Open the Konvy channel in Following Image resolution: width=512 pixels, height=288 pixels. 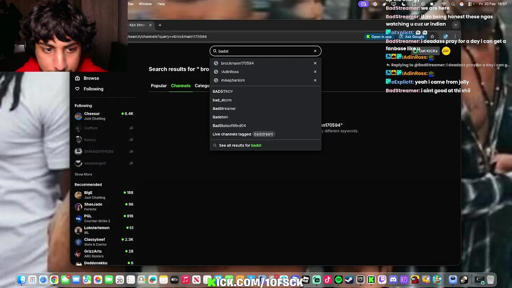tap(104, 140)
